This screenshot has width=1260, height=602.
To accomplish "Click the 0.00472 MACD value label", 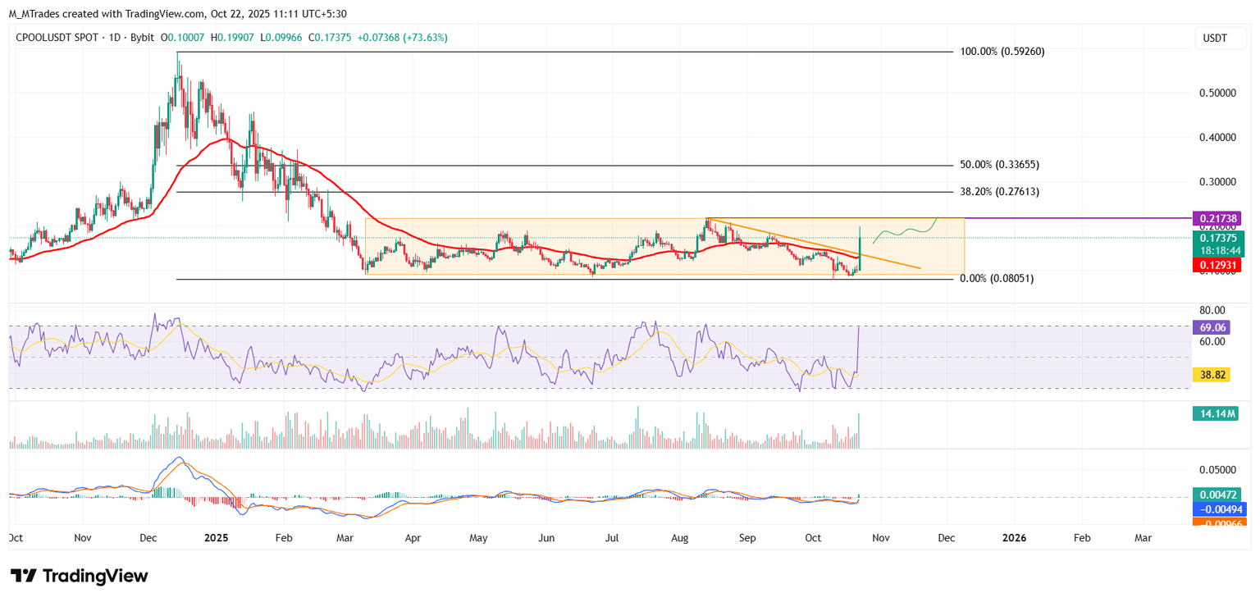I will (1220, 493).
